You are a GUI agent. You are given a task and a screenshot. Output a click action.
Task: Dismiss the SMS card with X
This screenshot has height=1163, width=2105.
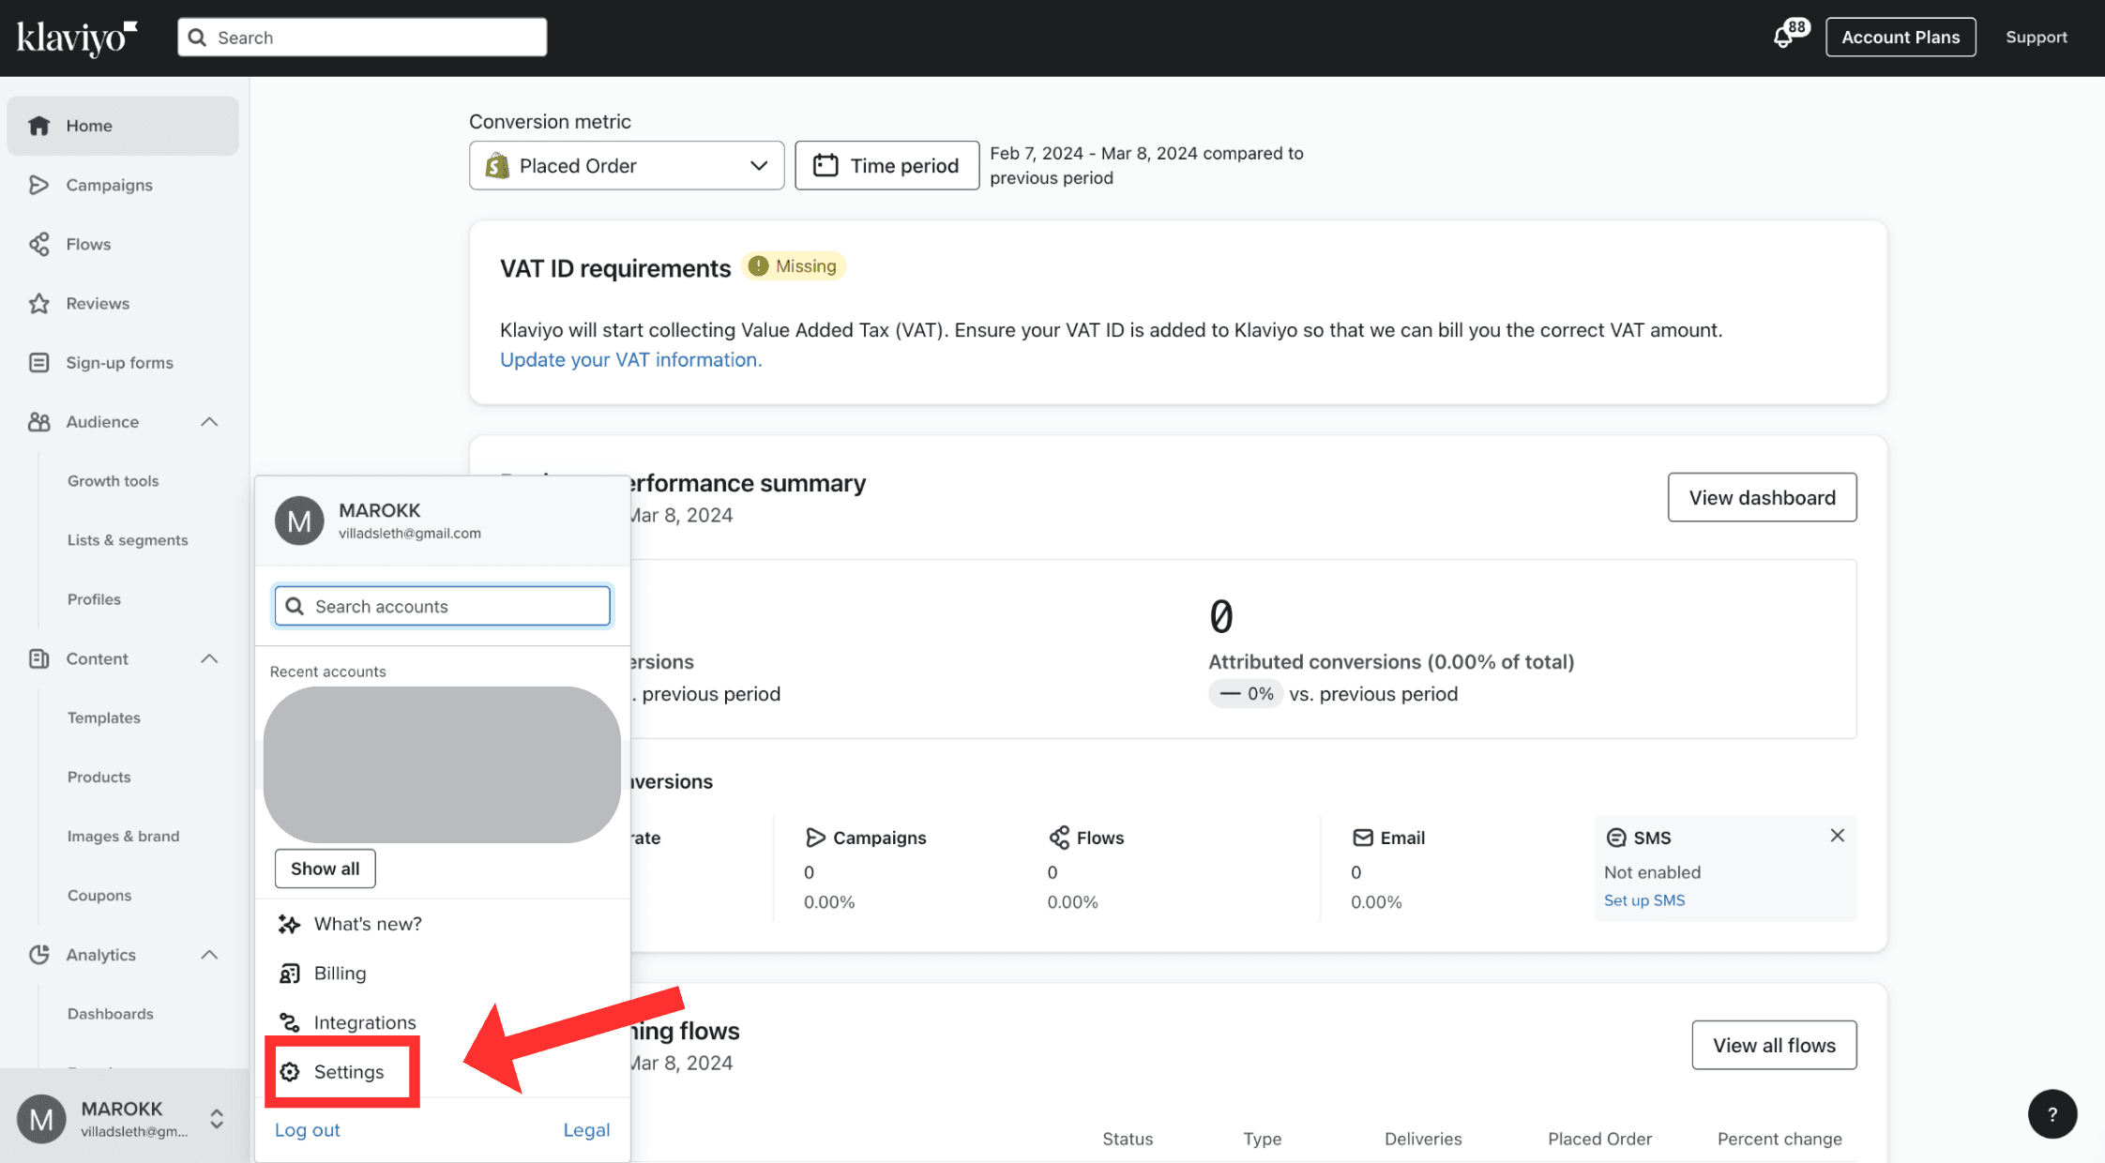point(1837,835)
